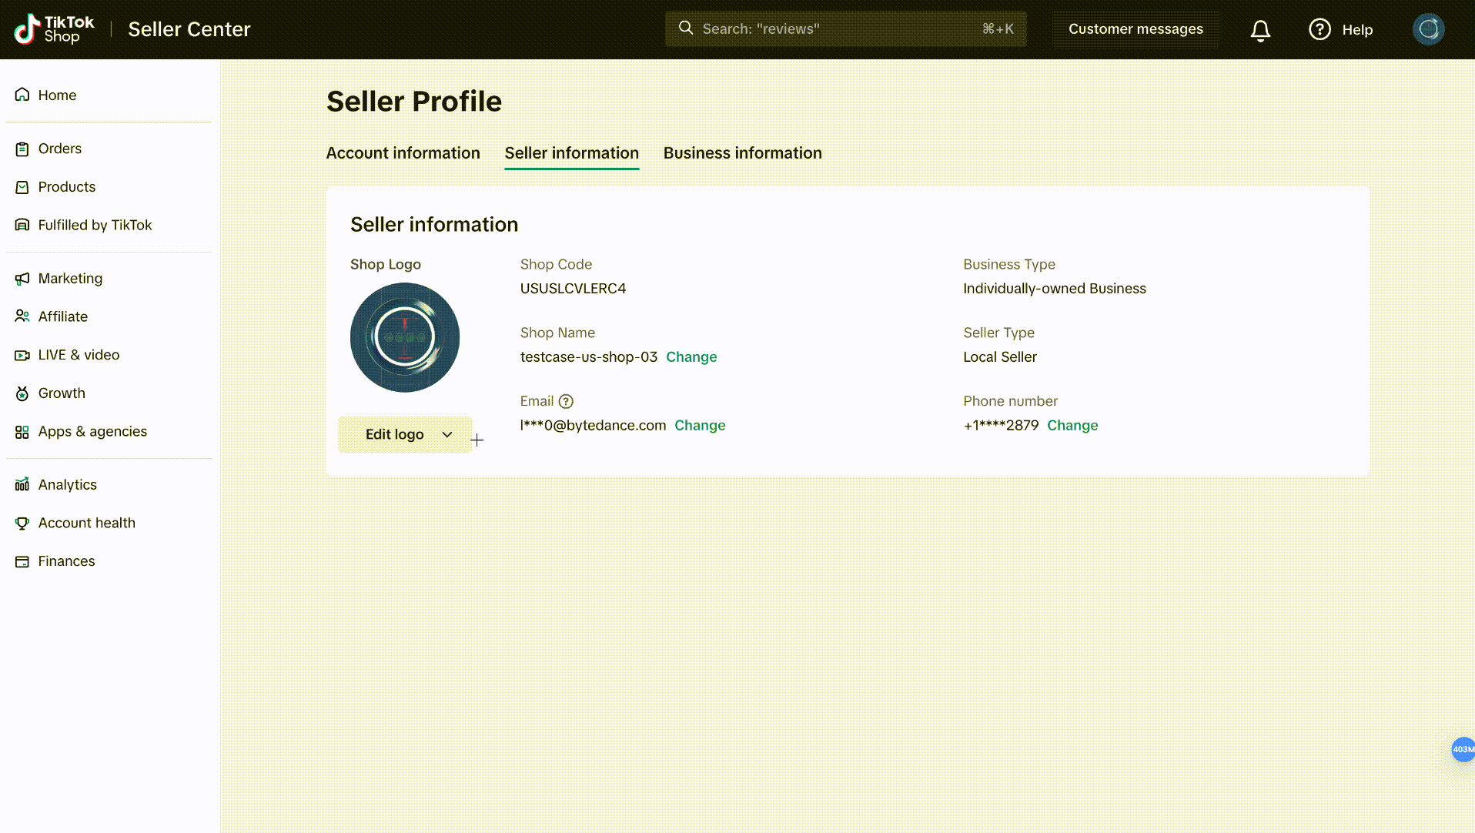
Task: Switch to the Business information tab
Action: pyautogui.click(x=742, y=153)
